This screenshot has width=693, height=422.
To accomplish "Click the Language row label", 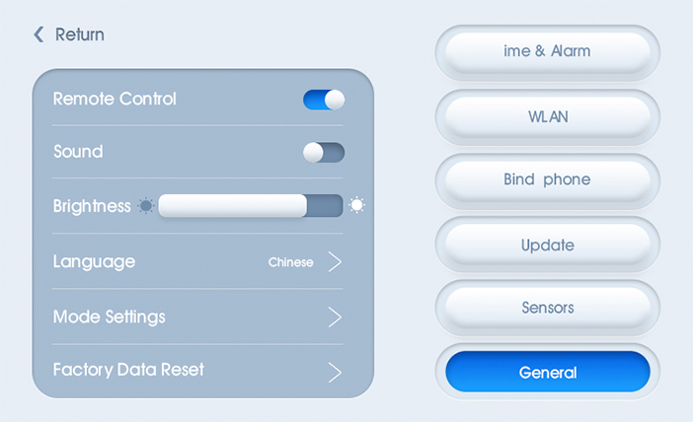I will (x=94, y=261).
